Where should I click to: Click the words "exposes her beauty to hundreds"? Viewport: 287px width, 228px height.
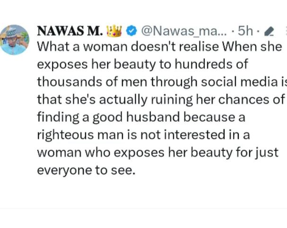click(141, 64)
